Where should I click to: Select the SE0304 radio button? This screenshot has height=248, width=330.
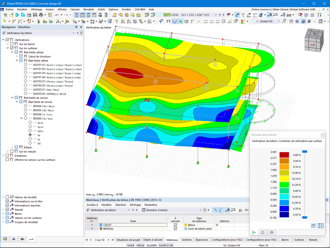(x=25, y=106)
